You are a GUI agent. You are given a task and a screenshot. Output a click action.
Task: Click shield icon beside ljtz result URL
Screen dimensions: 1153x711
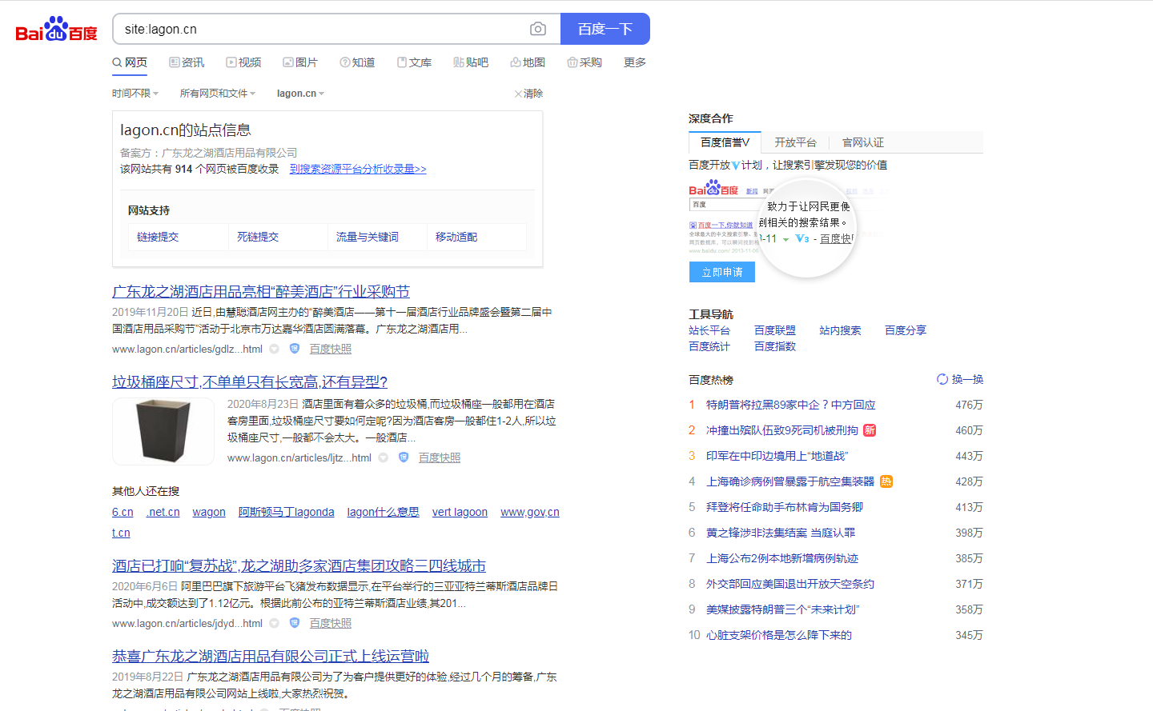click(404, 457)
